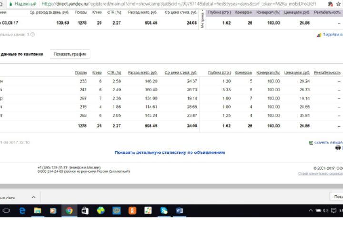Viewport: 343px width, 228px height.
Task: Open the client service feedback link
Action: [x=320, y=174]
